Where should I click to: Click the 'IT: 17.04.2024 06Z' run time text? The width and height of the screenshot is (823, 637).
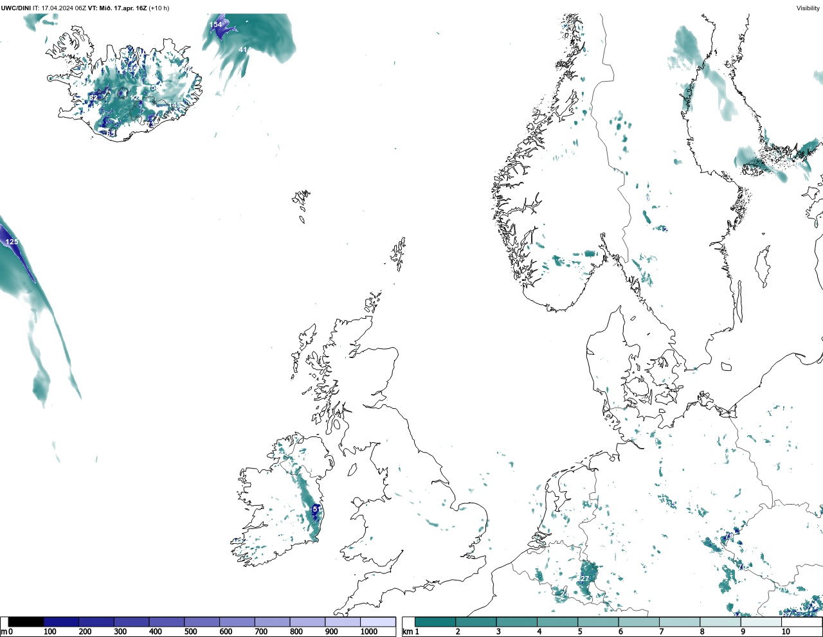(x=60, y=8)
